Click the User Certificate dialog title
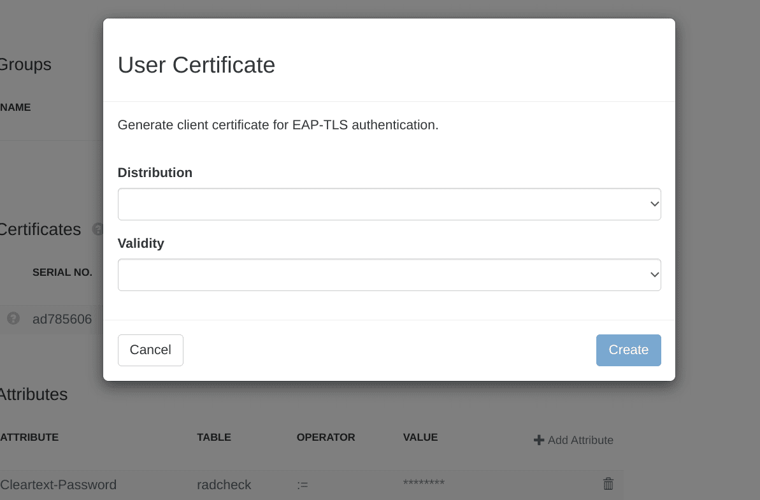The width and height of the screenshot is (760, 500). tap(196, 65)
